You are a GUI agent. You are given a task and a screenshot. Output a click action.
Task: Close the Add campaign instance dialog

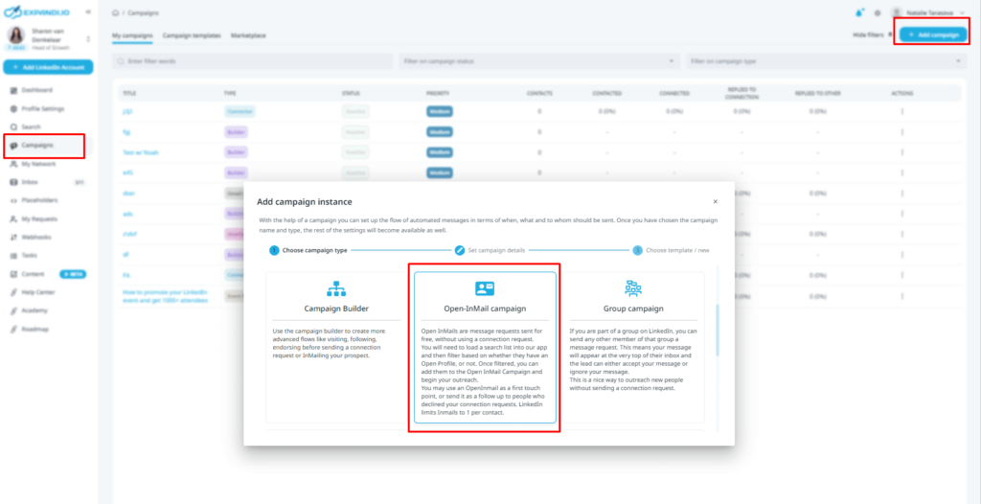715,202
